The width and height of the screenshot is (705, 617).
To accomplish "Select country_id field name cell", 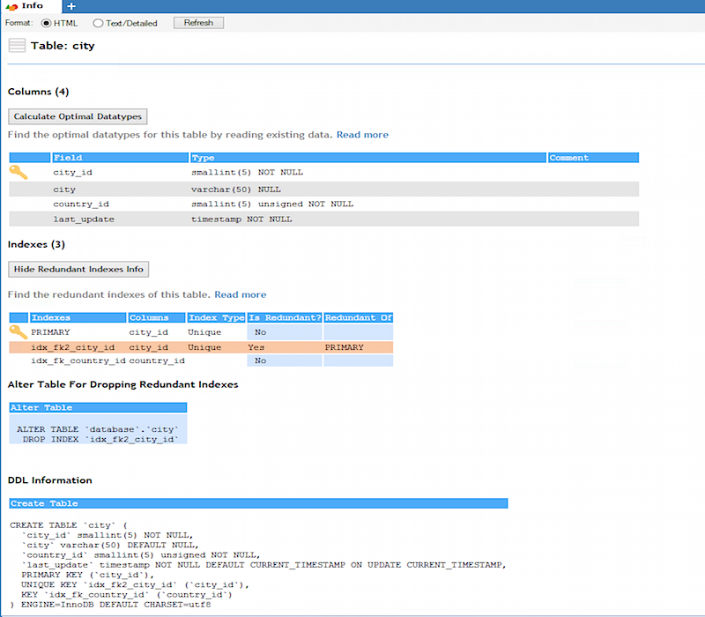I will (x=81, y=204).
